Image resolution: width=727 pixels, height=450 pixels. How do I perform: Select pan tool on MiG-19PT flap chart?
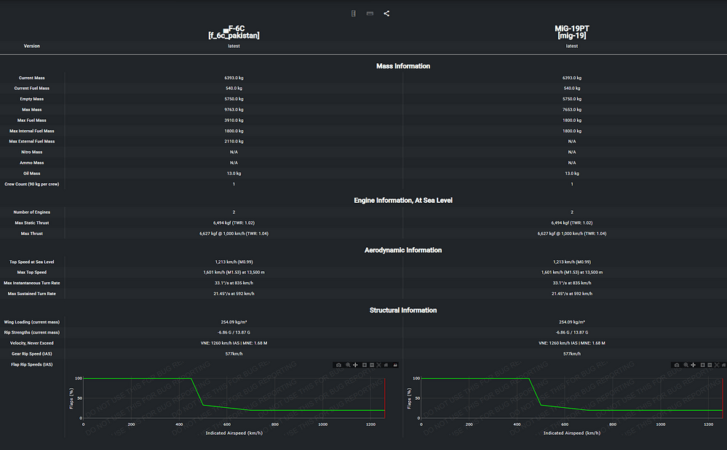693,365
